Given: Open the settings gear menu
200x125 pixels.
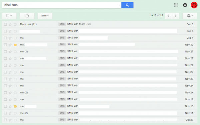Looking at the screenshot, I should click(x=190, y=16).
